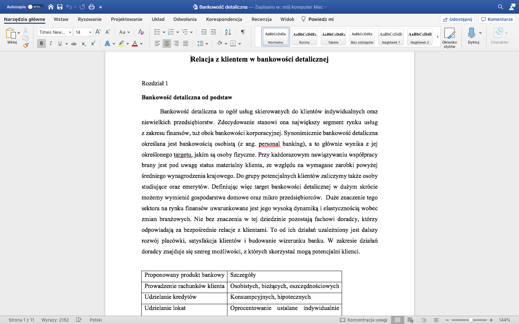Toggle center alignment

pos(167,44)
